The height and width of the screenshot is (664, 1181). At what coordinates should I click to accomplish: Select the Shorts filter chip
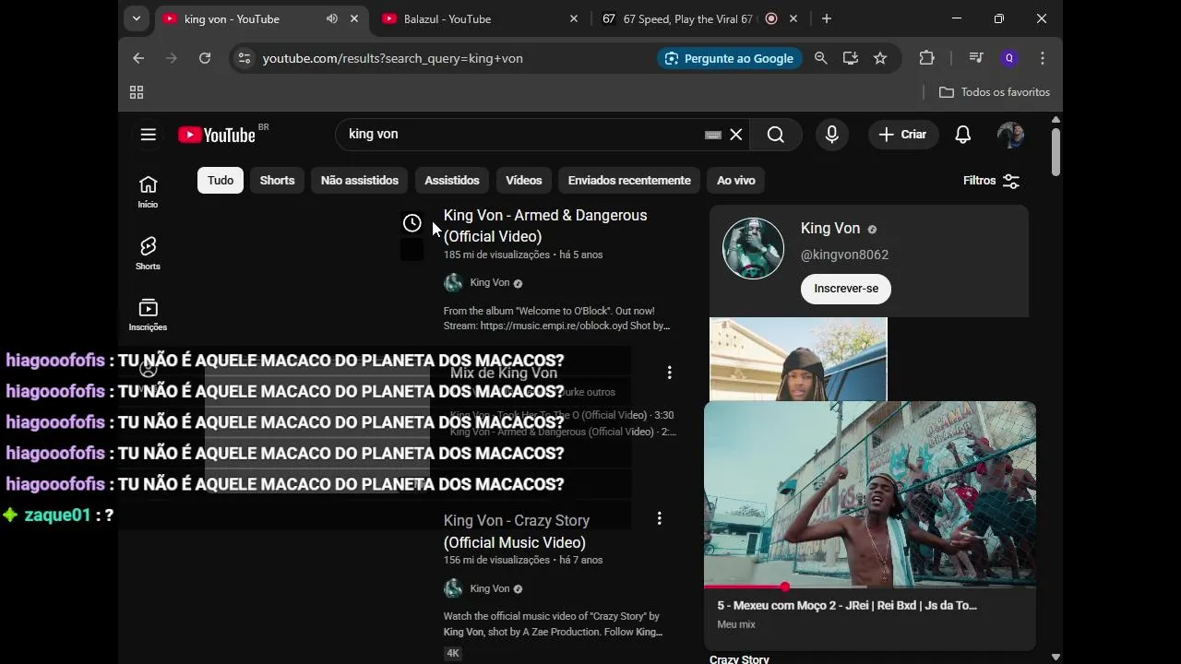[x=277, y=181]
